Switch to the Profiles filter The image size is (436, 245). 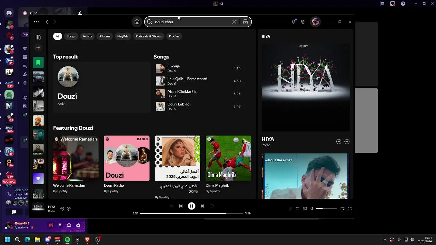click(x=174, y=36)
